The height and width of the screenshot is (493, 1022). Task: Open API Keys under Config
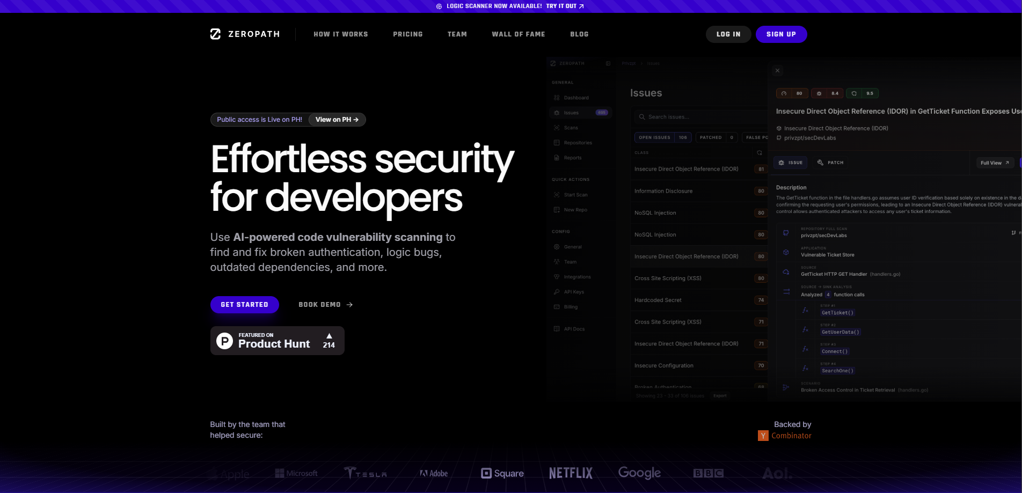[573, 291]
